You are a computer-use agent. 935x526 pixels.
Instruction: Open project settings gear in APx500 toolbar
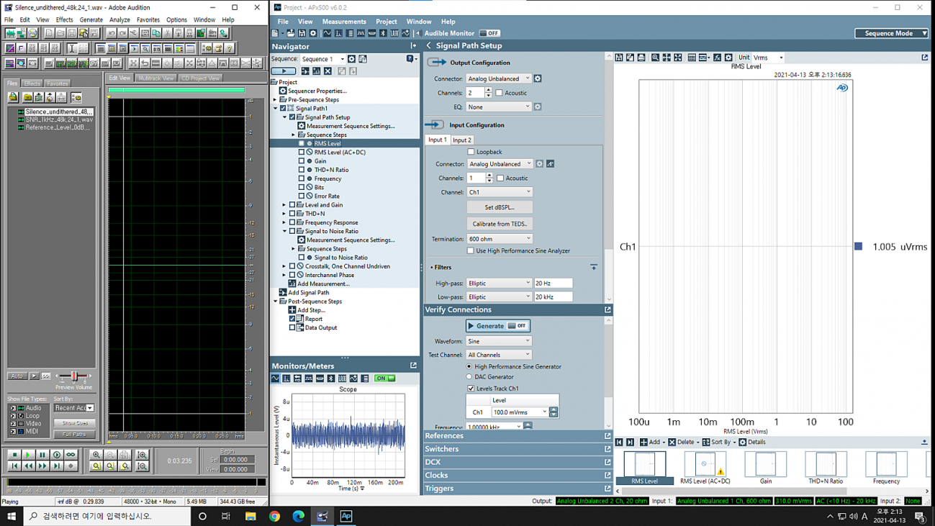tap(313, 33)
